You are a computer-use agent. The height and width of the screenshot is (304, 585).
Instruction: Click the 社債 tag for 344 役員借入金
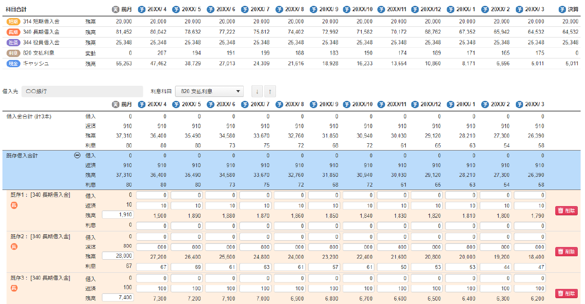[x=14, y=42]
